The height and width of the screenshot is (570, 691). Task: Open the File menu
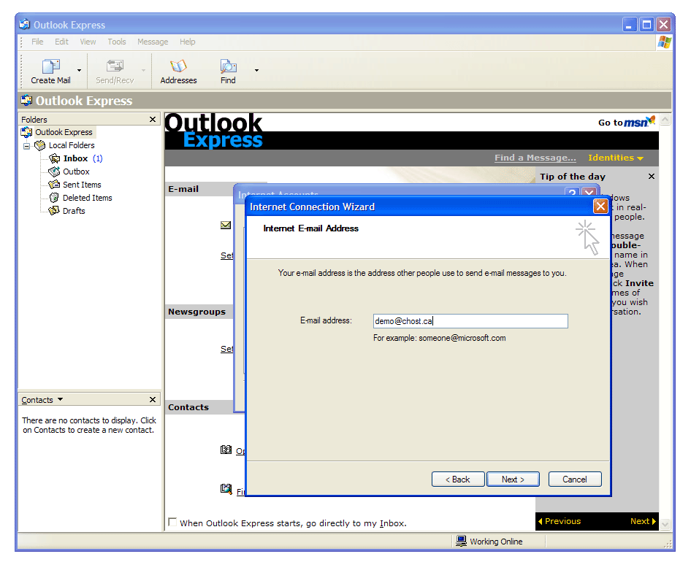click(37, 42)
